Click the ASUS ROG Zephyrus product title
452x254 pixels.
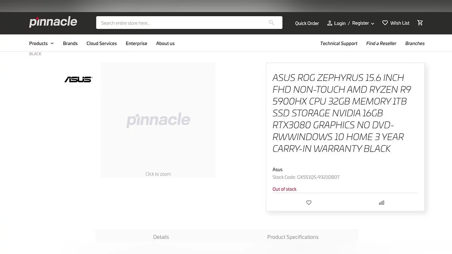[342, 113]
